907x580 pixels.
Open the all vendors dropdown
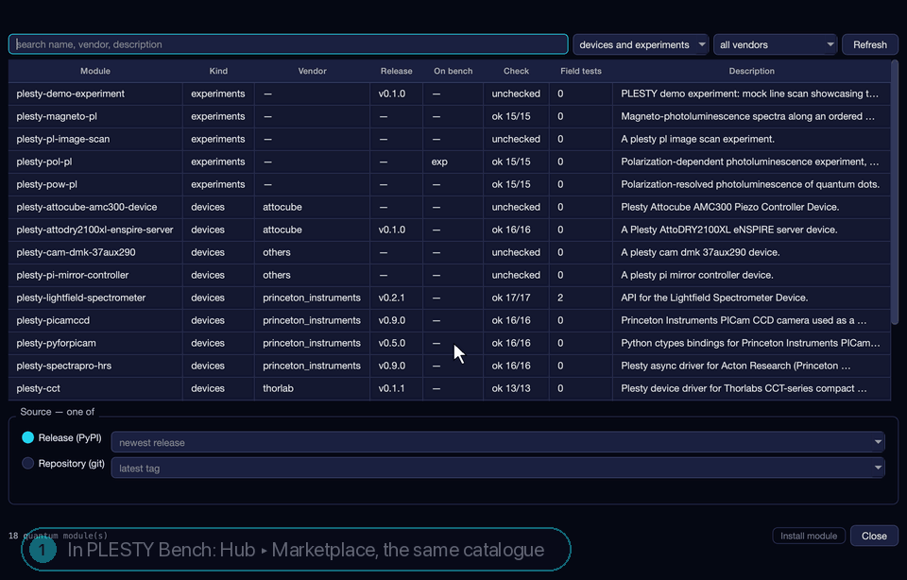pos(776,44)
